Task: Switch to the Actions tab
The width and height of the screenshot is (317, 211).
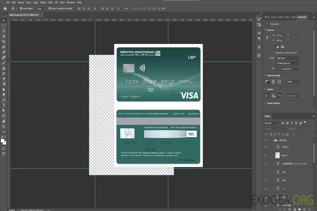Action: [x=293, y=17]
